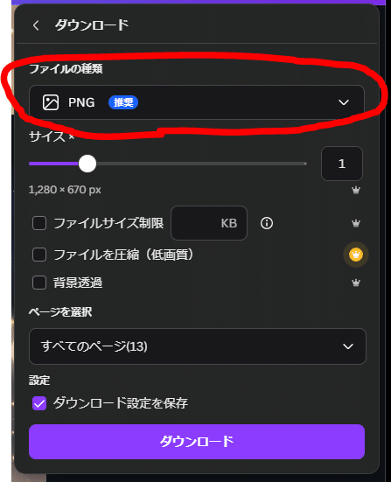Click the chevron arrow in file type selector

pos(344,102)
